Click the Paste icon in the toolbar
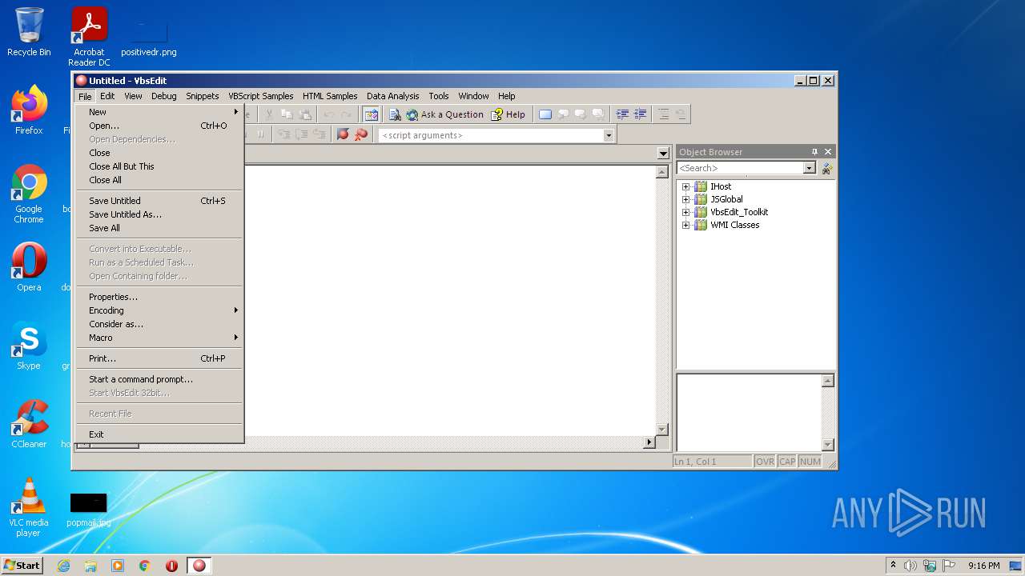Image resolution: width=1025 pixels, height=576 pixels. tap(304, 114)
